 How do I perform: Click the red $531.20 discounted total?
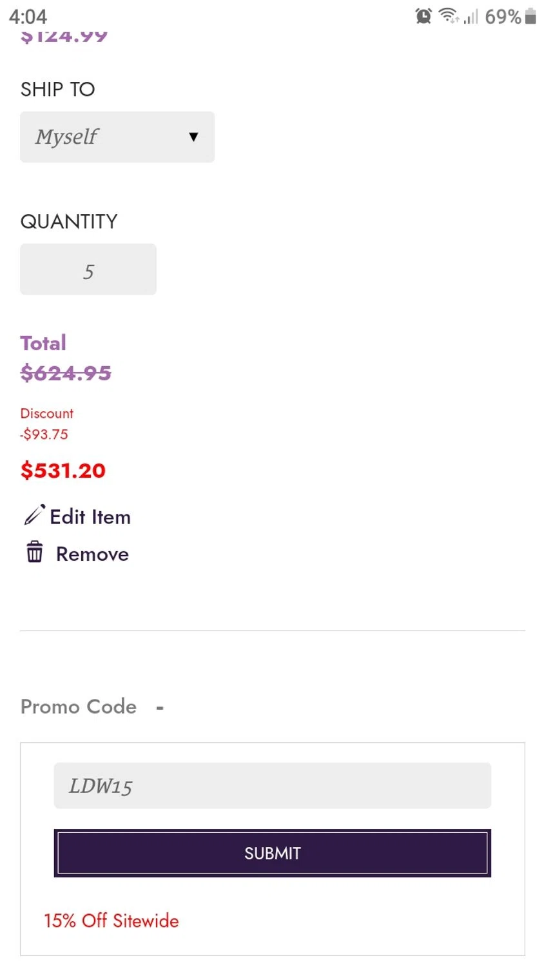pyautogui.click(x=63, y=471)
